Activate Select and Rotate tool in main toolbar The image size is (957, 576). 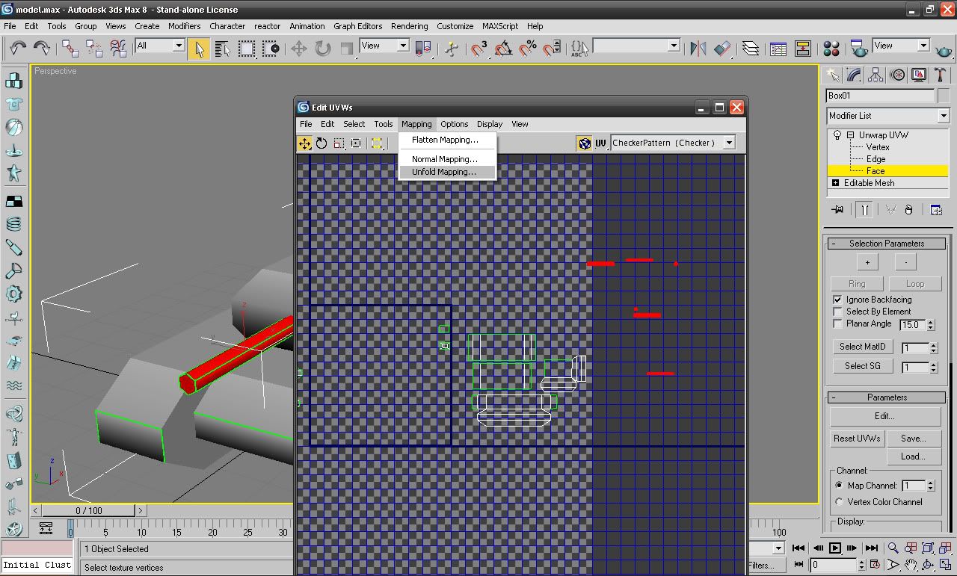click(x=323, y=49)
